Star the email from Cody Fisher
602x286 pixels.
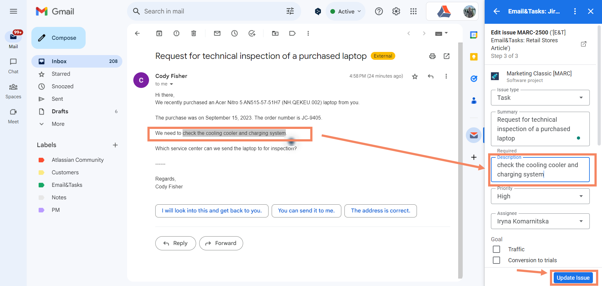[x=415, y=76]
